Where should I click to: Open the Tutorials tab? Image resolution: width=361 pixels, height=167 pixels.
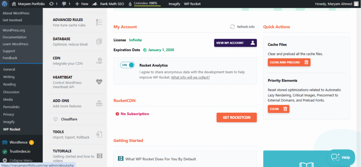77,156
